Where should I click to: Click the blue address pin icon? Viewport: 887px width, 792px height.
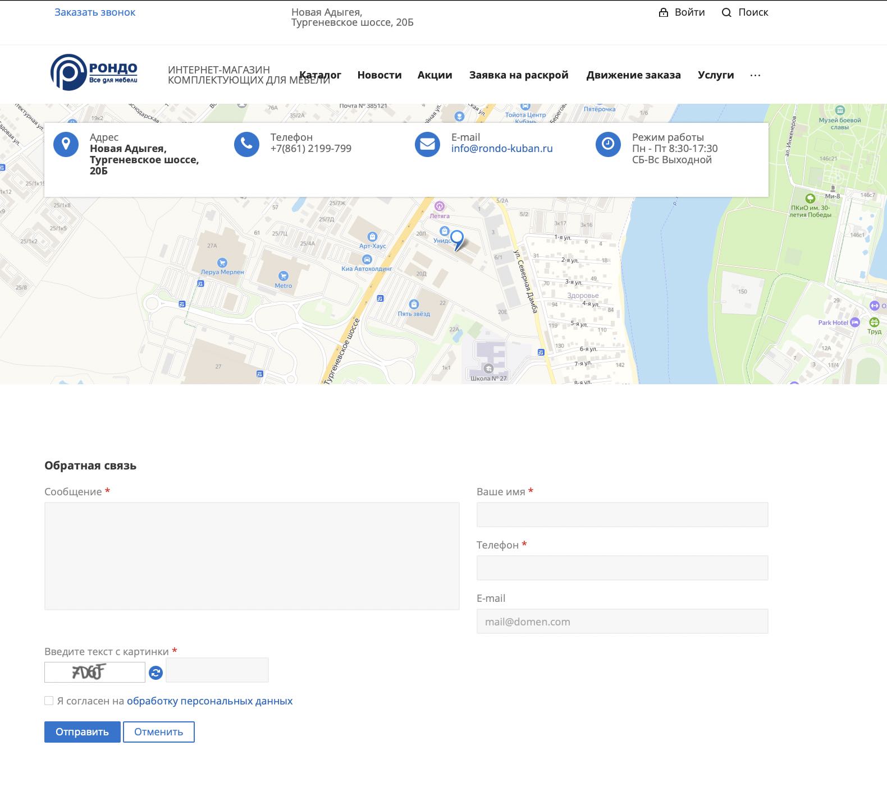coord(66,145)
